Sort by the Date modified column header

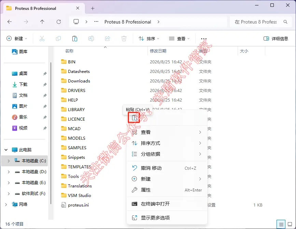(158, 51)
